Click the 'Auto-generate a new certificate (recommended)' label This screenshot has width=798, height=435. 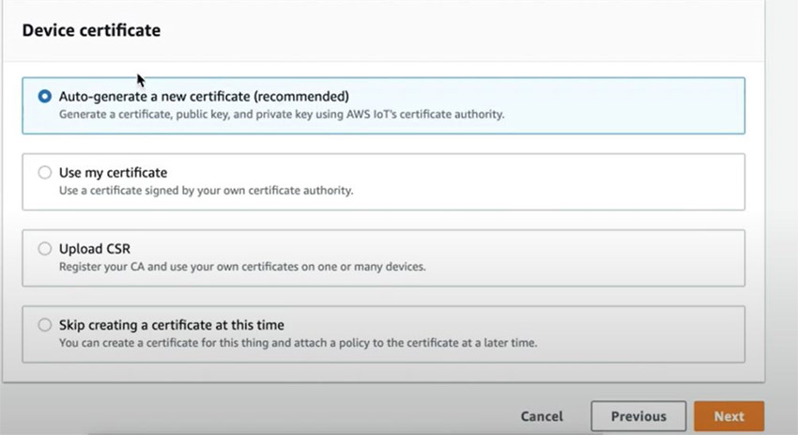[204, 96]
